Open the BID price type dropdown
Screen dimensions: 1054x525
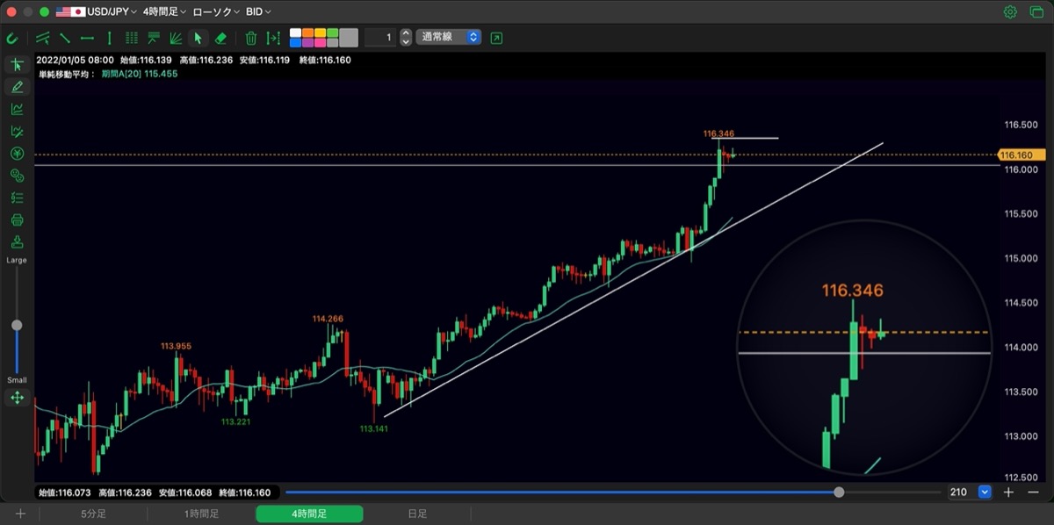[x=258, y=12]
